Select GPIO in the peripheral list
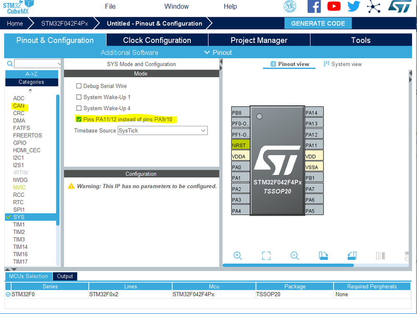 [20, 143]
